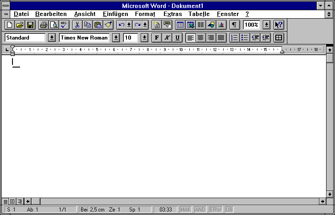Click the horizontal scrollbar left arrow
This screenshot has height=215, width=335.
28,201
